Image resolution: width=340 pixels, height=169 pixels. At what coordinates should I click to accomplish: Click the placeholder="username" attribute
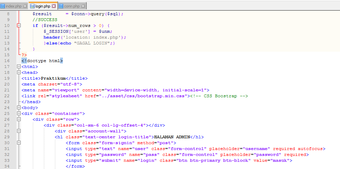click(x=239, y=149)
